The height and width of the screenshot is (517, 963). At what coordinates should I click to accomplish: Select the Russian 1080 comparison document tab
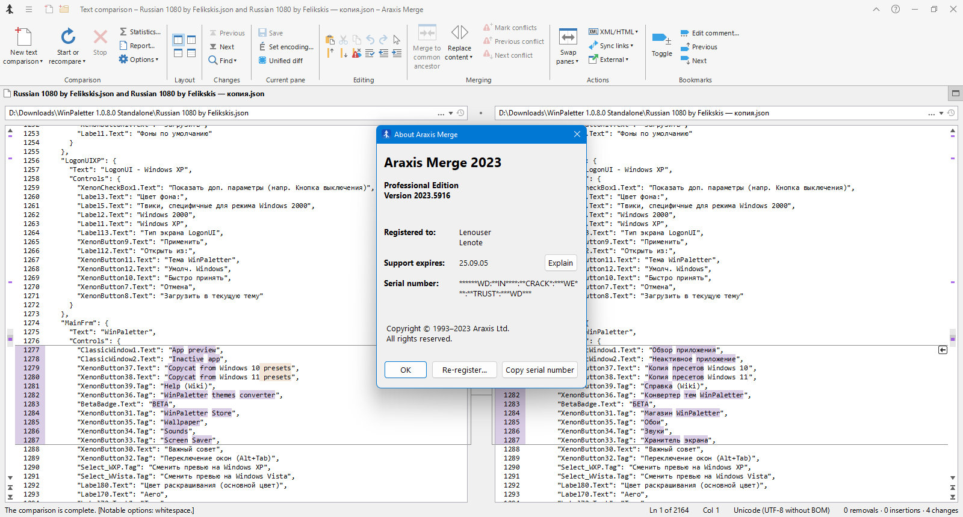click(138, 94)
